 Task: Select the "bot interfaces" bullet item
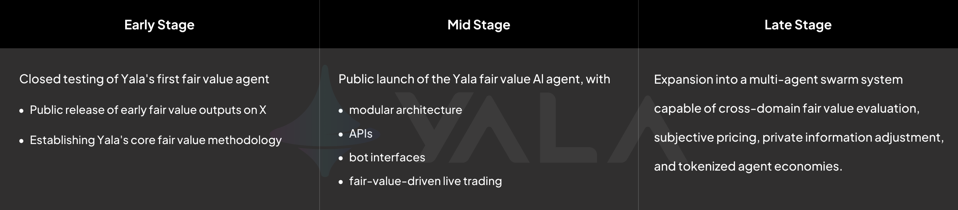pyautogui.click(x=387, y=157)
